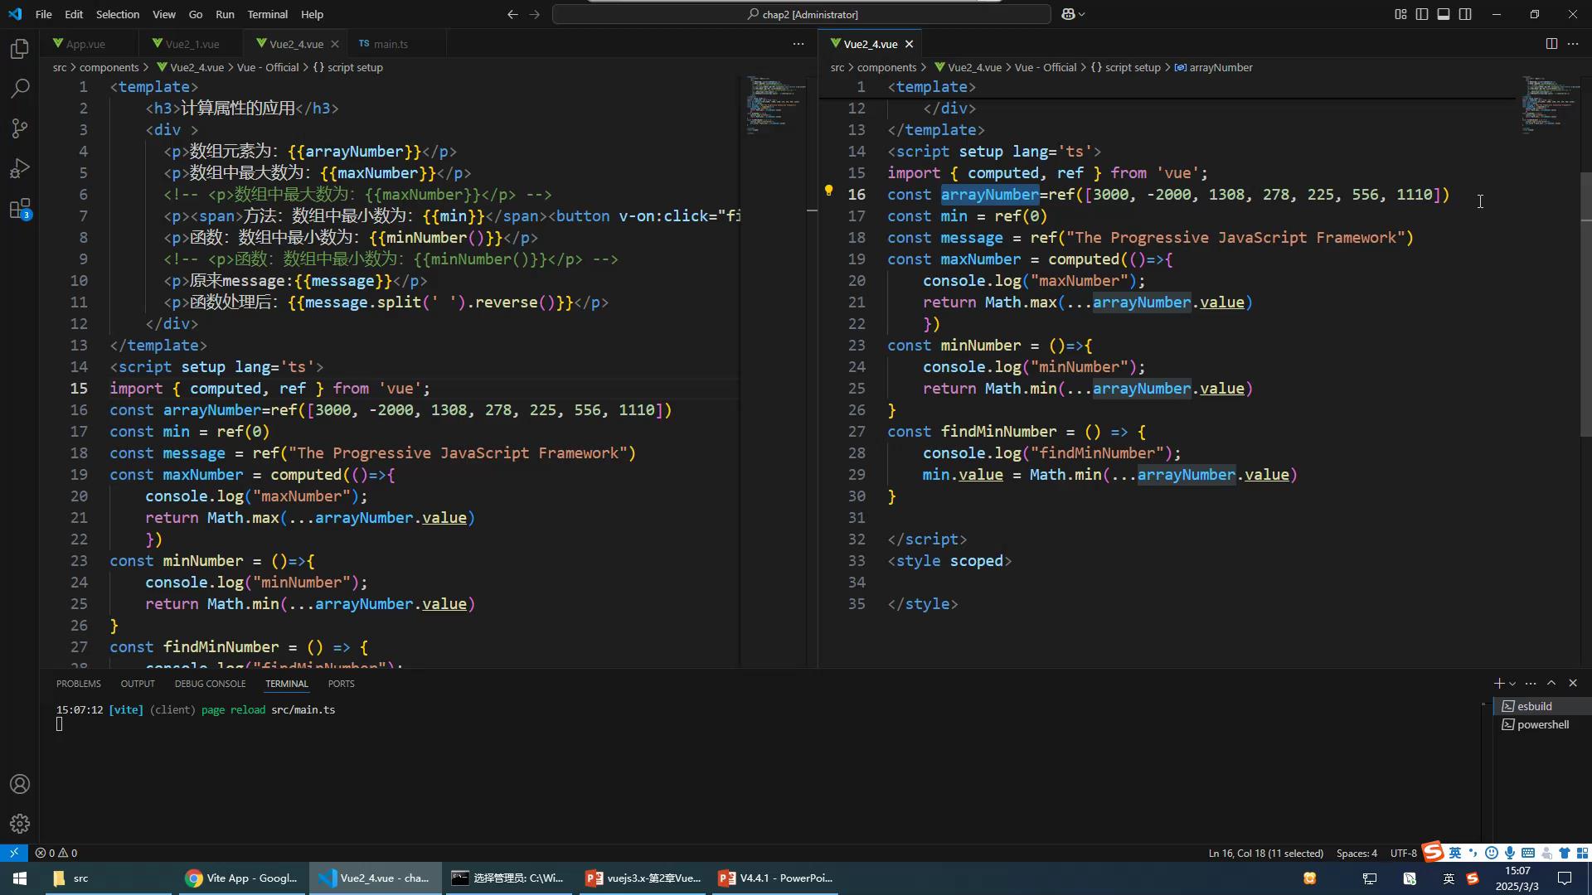Open the Terminal menu
Screen dimensions: 1592x895
pyautogui.click(x=267, y=14)
